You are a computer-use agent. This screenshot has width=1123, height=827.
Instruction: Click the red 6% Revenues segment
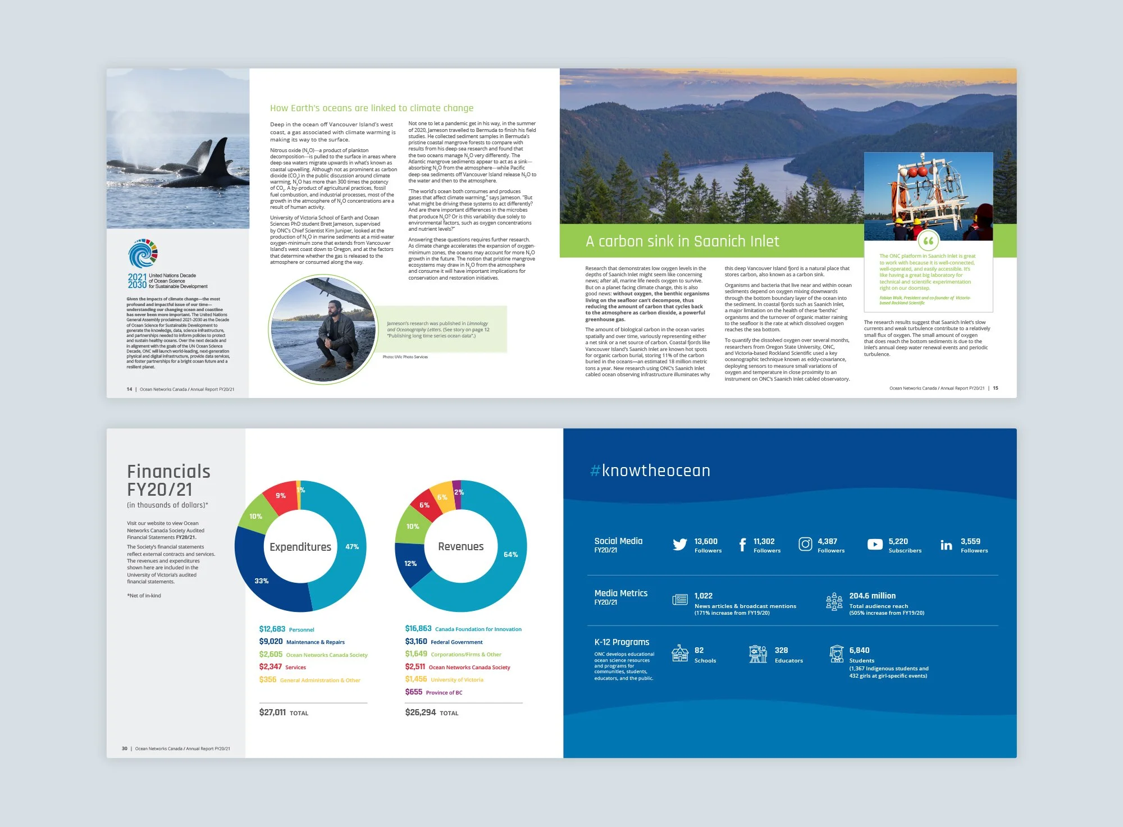coord(425,505)
